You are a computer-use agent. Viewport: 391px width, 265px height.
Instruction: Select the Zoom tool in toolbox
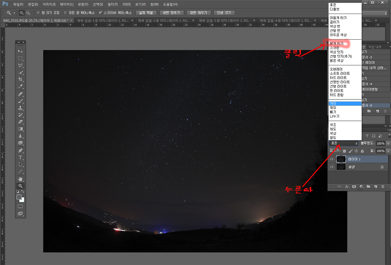[21, 186]
